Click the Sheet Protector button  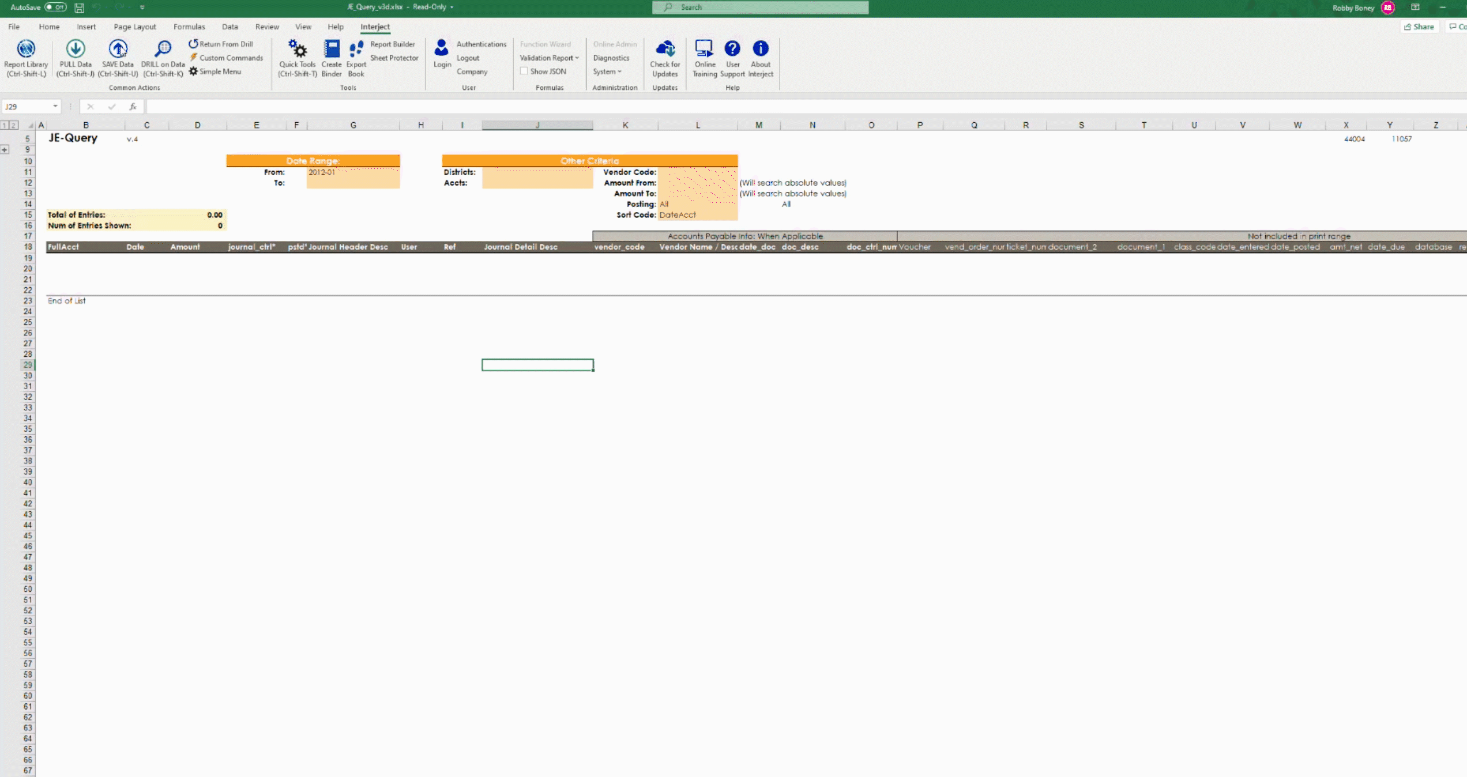[x=394, y=58]
